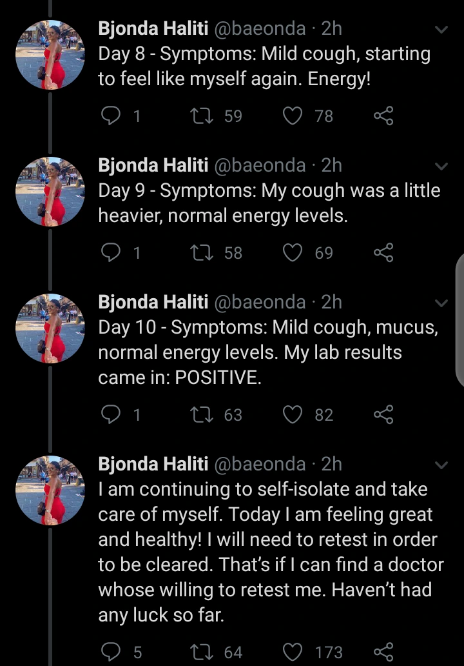Screen dimensions: 464x666
Task: Open the avatar beside the Day 9 tweet
Action: pos(50,191)
